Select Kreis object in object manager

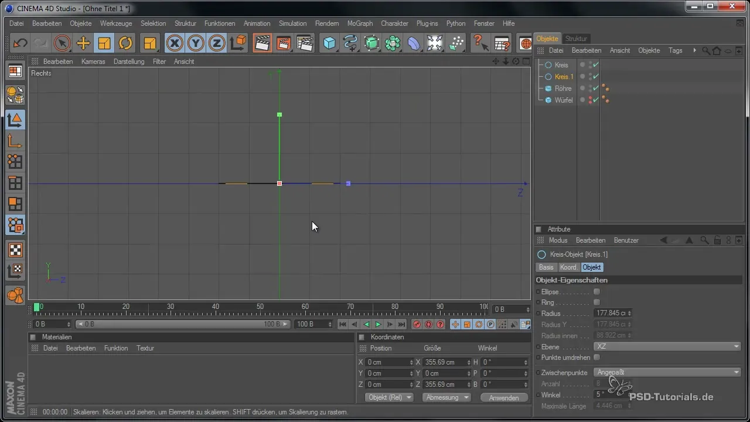point(561,65)
